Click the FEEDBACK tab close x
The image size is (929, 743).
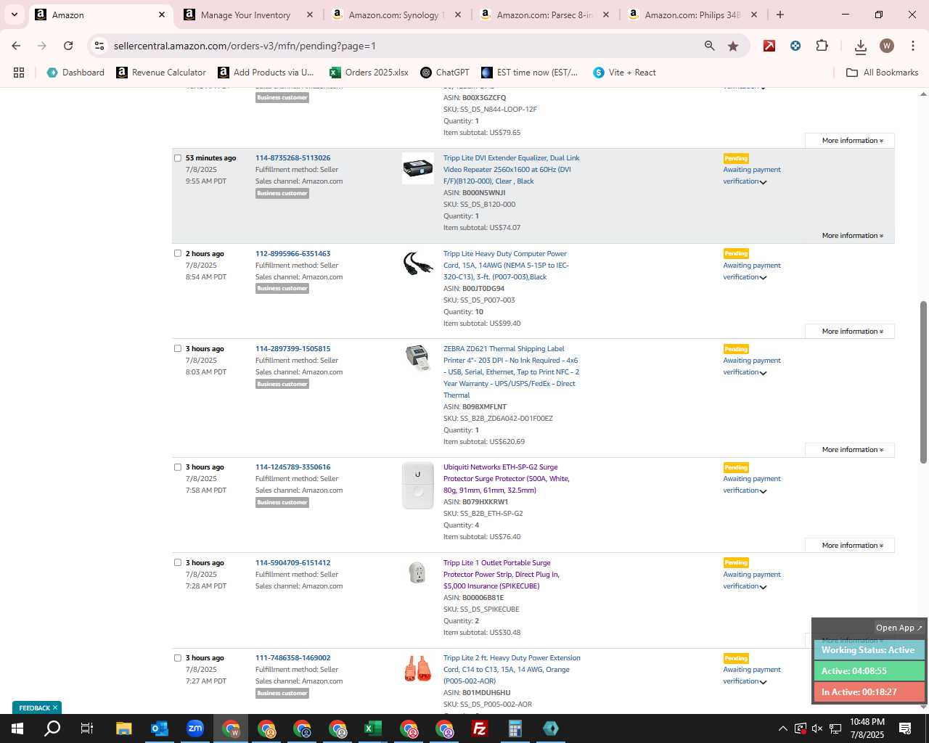(x=54, y=708)
